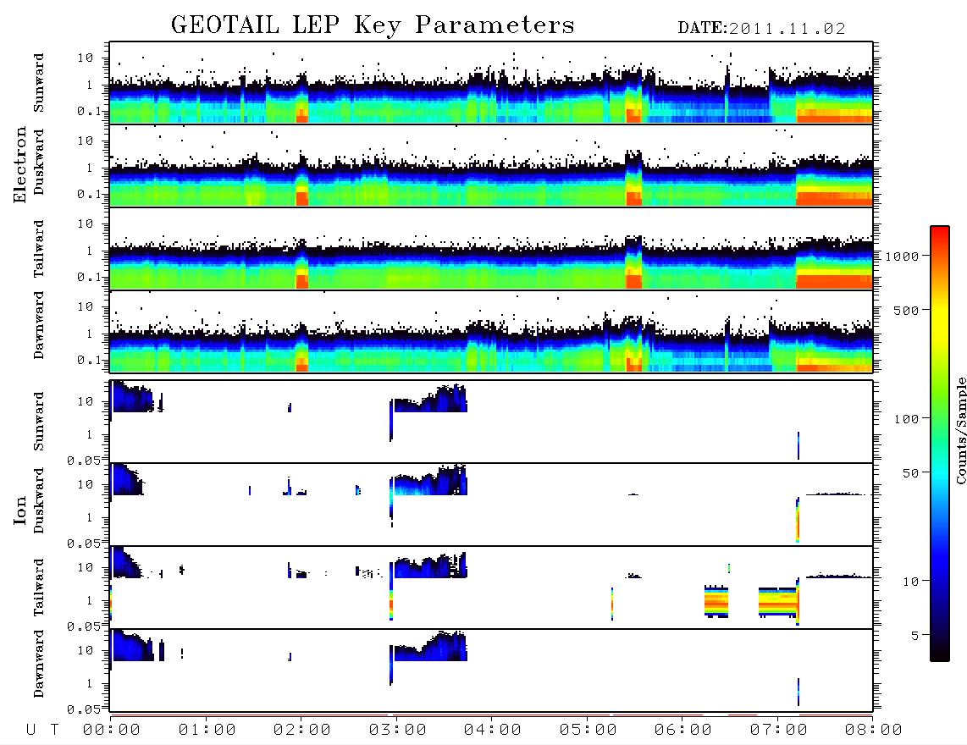Click the '01:00' time tick label
This screenshot has width=967, height=745.
(x=207, y=731)
